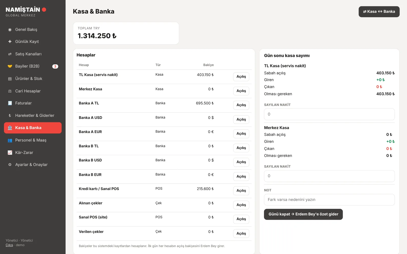This screenshot has height=254, width=407.
Task: Click the Ürünler & Stok icon
Action: (x=10, y=79)
